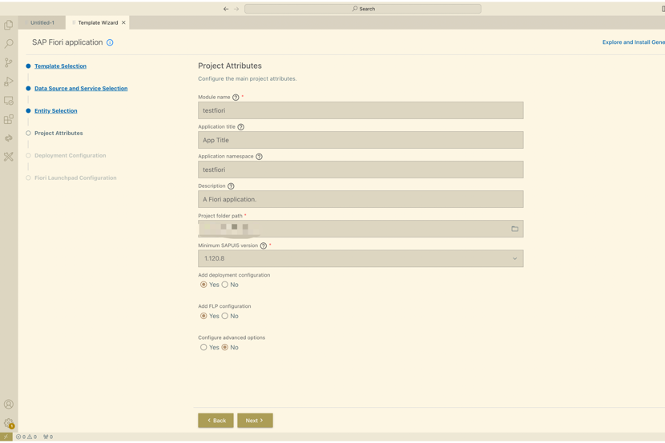The width and height of the screenshot is (665, 443).
Task: Show errors and warnings in the status bar
Action: coord(26,437)
